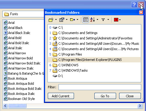Click the C:\ hard drive icon
Viewport: 146px width, 111px height.
[x=55, y=27]
